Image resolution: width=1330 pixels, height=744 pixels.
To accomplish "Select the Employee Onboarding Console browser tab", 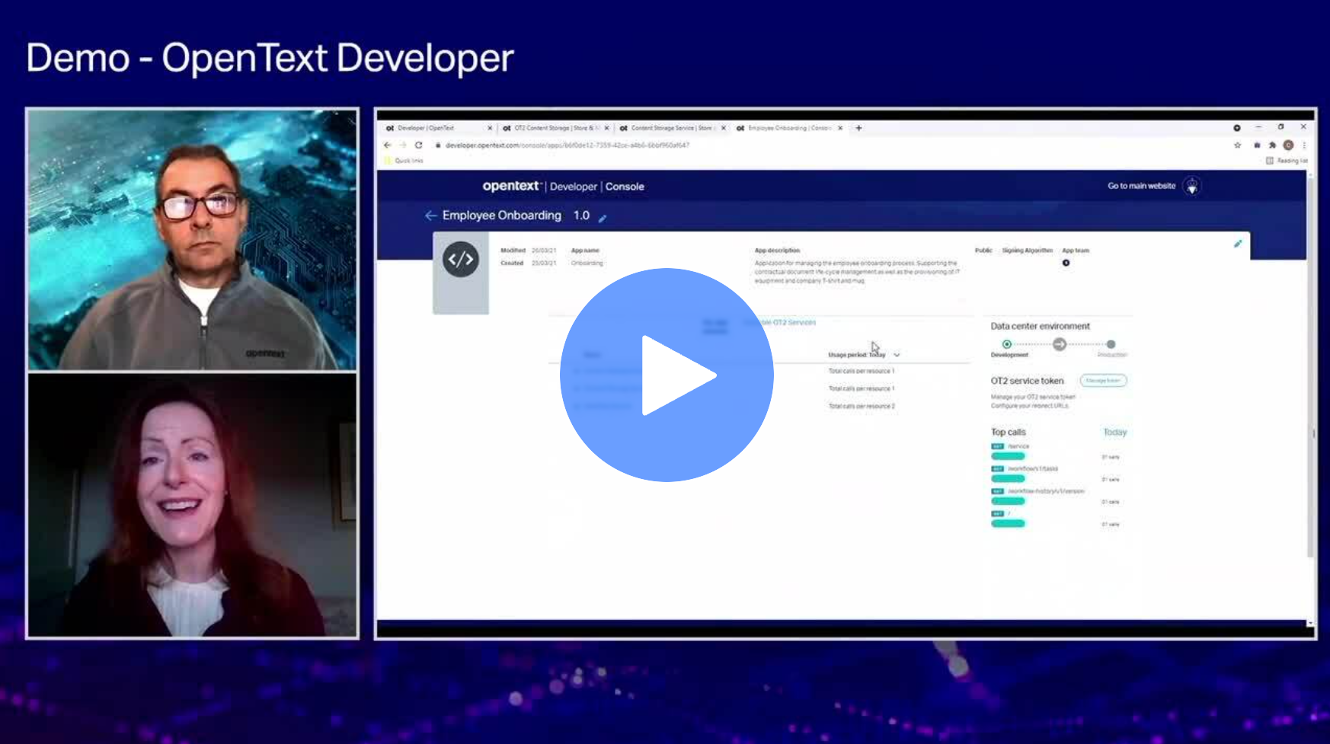I will (x=788, y=128).
